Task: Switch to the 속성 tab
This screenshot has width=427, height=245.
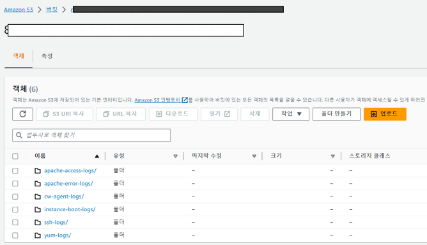Action: click(x=47, y=56)
